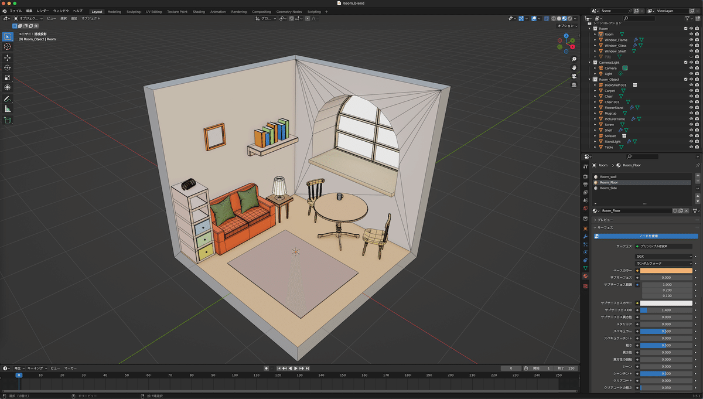Select the Move tool
The image size is (703, 399).
(8, 58)
